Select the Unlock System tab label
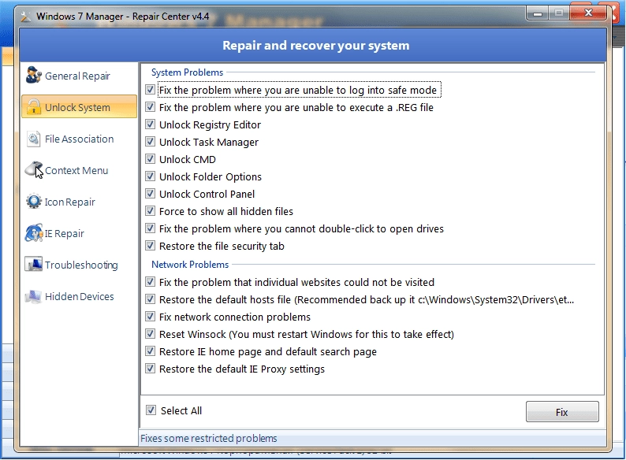The height and width of the screenshot is (460, 626). click(77, 107)
